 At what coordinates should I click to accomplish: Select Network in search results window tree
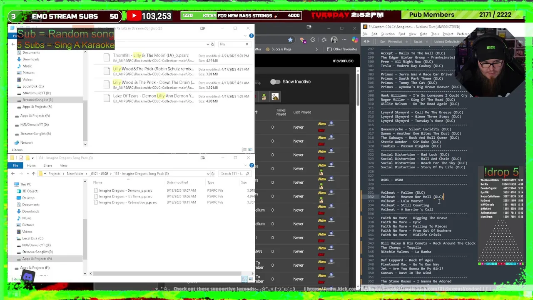[x=26, y=142]
